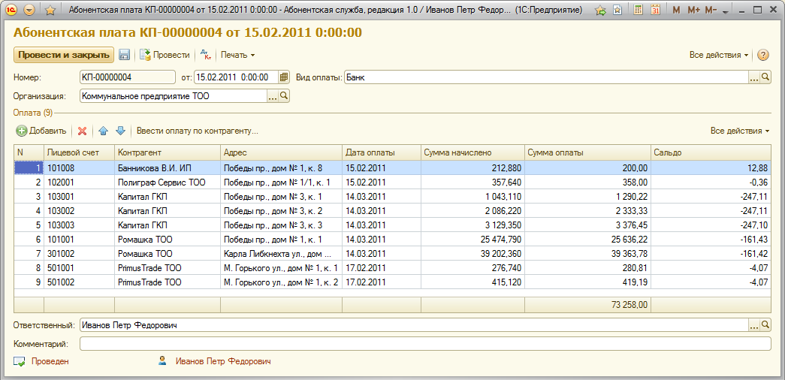The width and height of the screenshot is (785, 380).
Task: Click the Дт/Кт postings icon
Action: (205, 55)
